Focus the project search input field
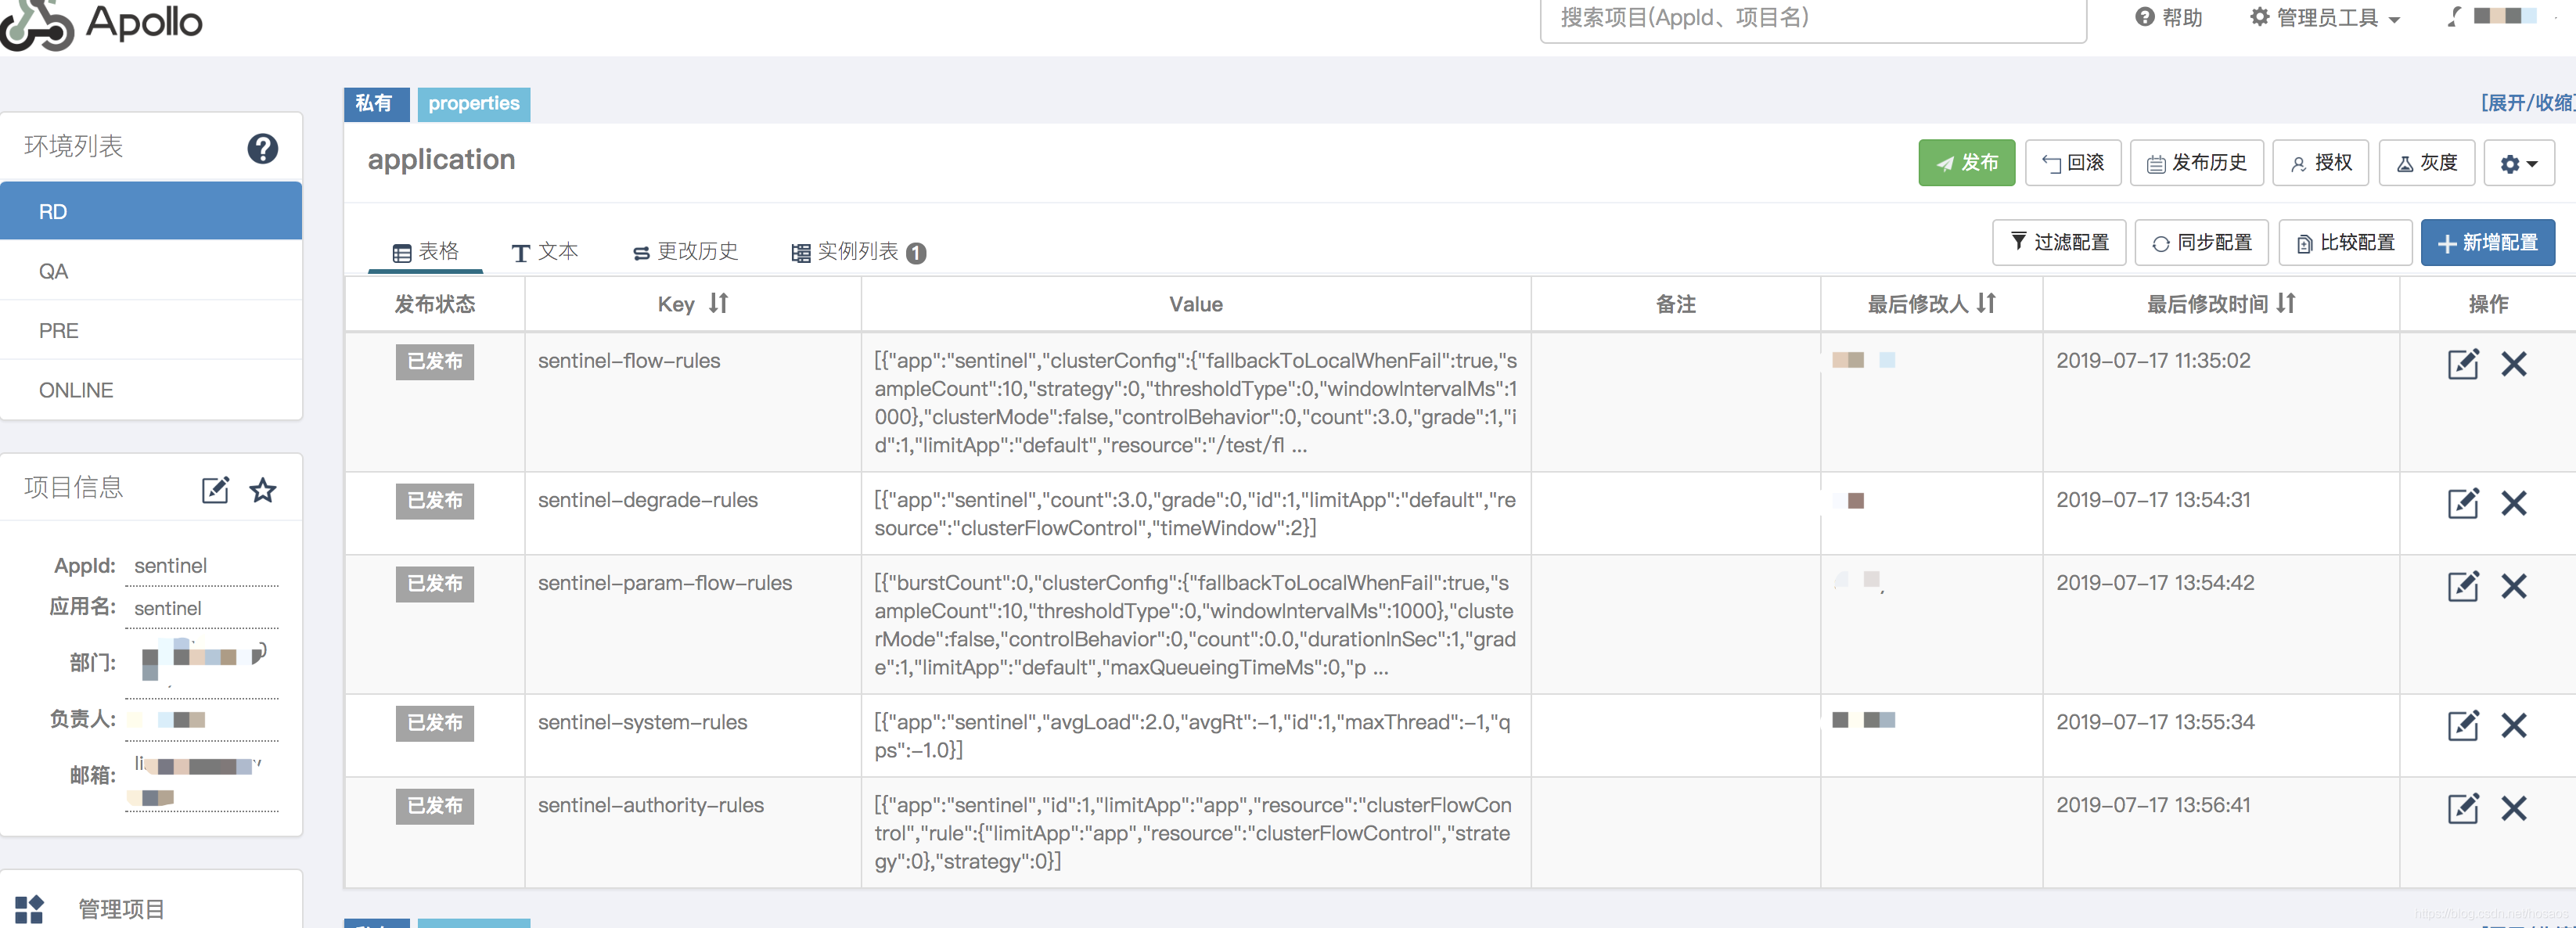 click(x=1812, y=18)
